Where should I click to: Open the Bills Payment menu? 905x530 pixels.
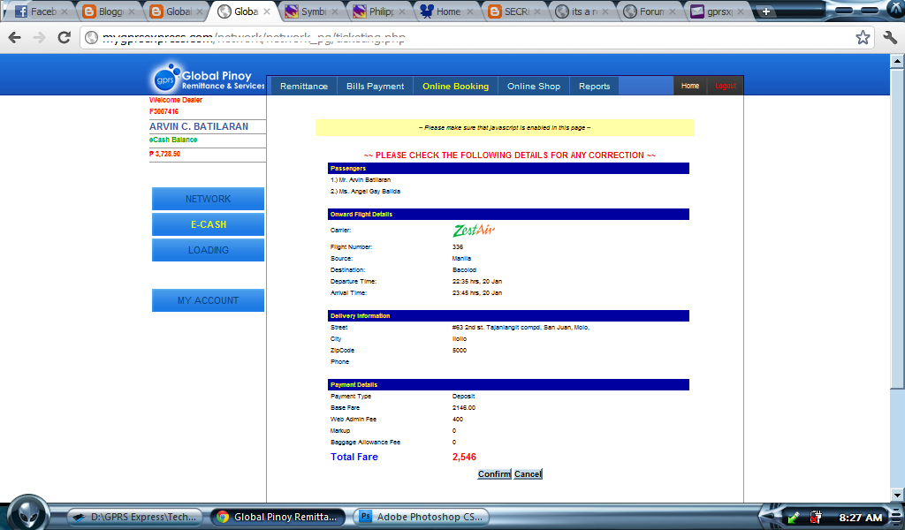pyautogui.click(x=375, y=86)
